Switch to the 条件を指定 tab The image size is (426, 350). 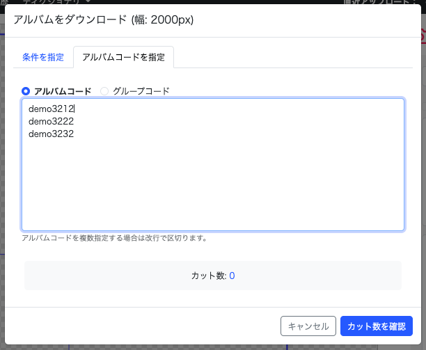click(x=43, y=57)
